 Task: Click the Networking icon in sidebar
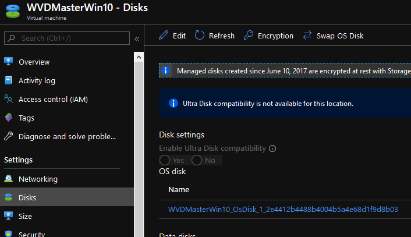coord(8,179)
